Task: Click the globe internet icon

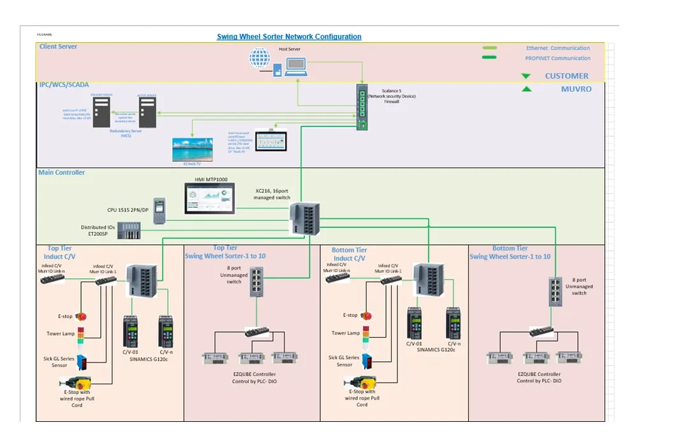Action: tap(260, 58)
